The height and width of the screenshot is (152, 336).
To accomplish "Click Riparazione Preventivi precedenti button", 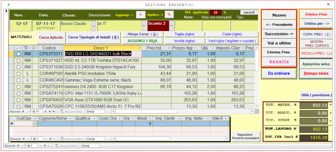I will 245,136.
